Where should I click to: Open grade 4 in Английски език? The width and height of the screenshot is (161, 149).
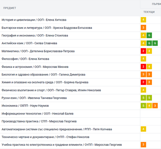[x=143, y=43]
